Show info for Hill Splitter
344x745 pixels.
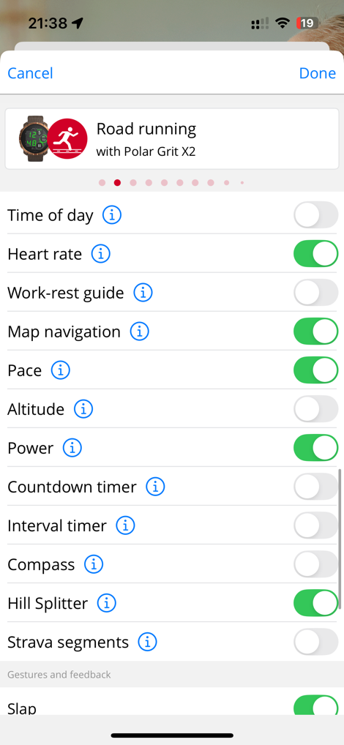coord(107,604)
